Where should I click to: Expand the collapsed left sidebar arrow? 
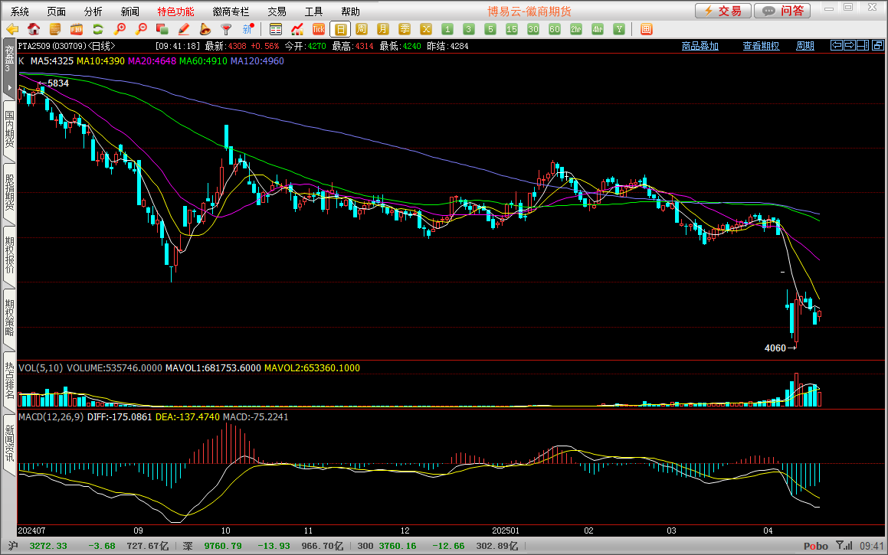coord(8,88)
